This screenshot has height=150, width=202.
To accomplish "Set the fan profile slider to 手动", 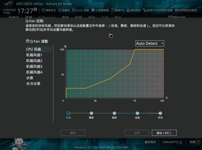I will [x=160, y=113].
